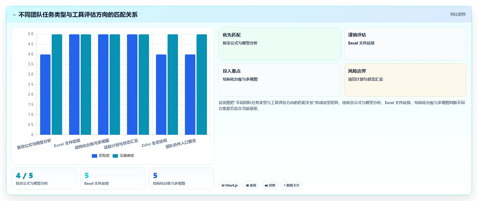This screenshot has height=201, width=478.
Task: Click Excel 文件延续 text in 谨慎评估 card
Action: [361, 43]
